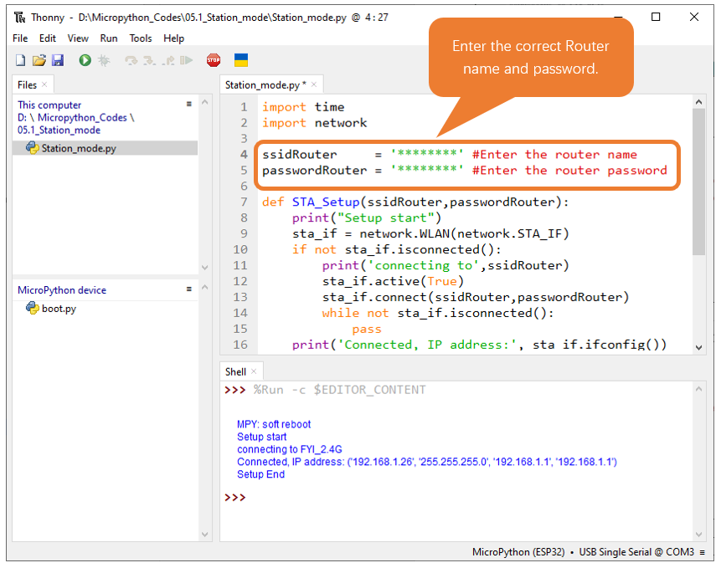Click editor vertical scrollbar thumb
The image size is (721, 568).
point(699,182)
